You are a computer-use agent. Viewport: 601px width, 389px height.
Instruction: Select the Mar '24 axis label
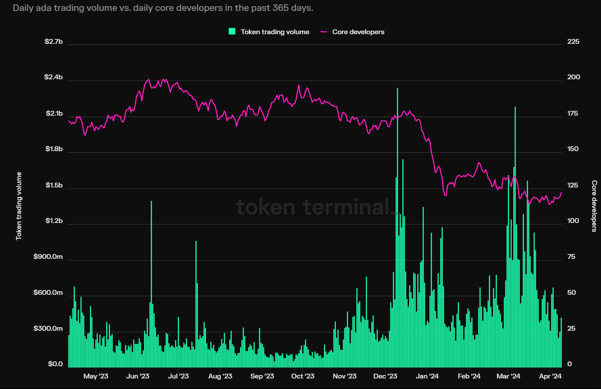(509, 376)
